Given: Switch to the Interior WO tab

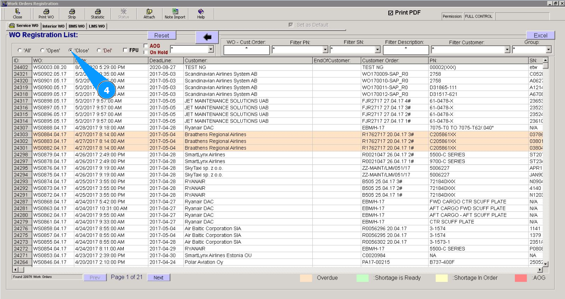Looking at the screenshot, I should 53,26.
